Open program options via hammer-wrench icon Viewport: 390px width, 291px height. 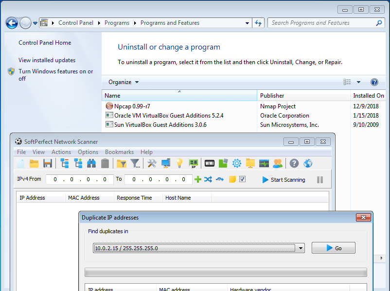152,164
